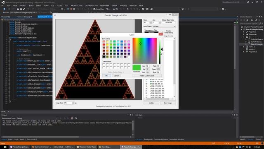Click the Hue value input field
Image resolution: width=264 pixels, height=149 pixels.
click(147, 66)
